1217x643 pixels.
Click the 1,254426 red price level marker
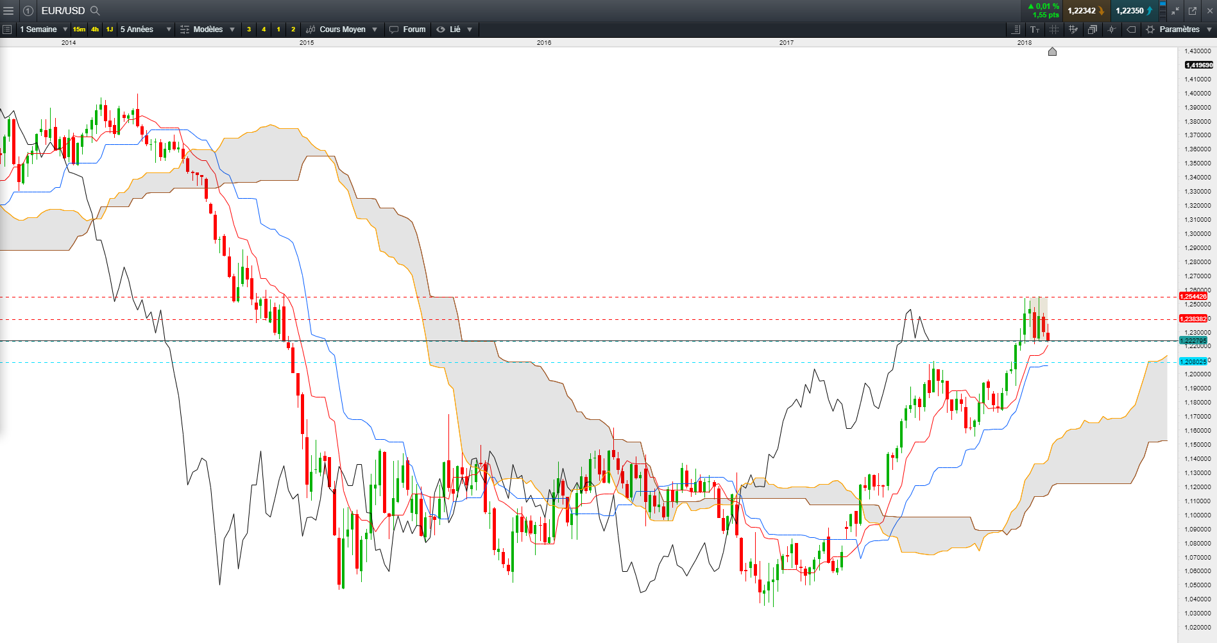(x=1193, y=296)
